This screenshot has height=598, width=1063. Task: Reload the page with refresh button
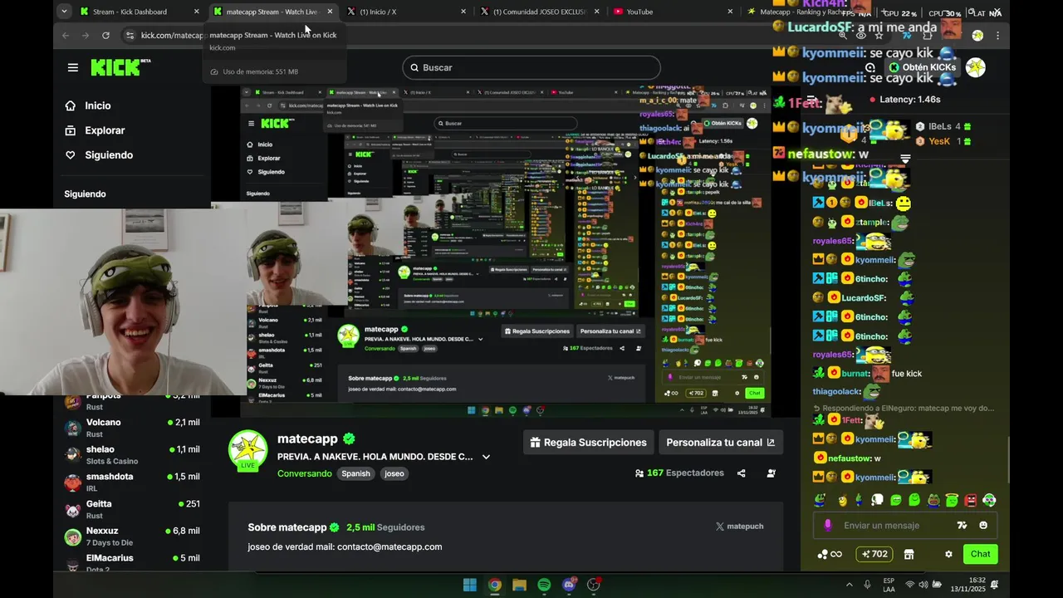pyautogui.click(x=105, y=35)
